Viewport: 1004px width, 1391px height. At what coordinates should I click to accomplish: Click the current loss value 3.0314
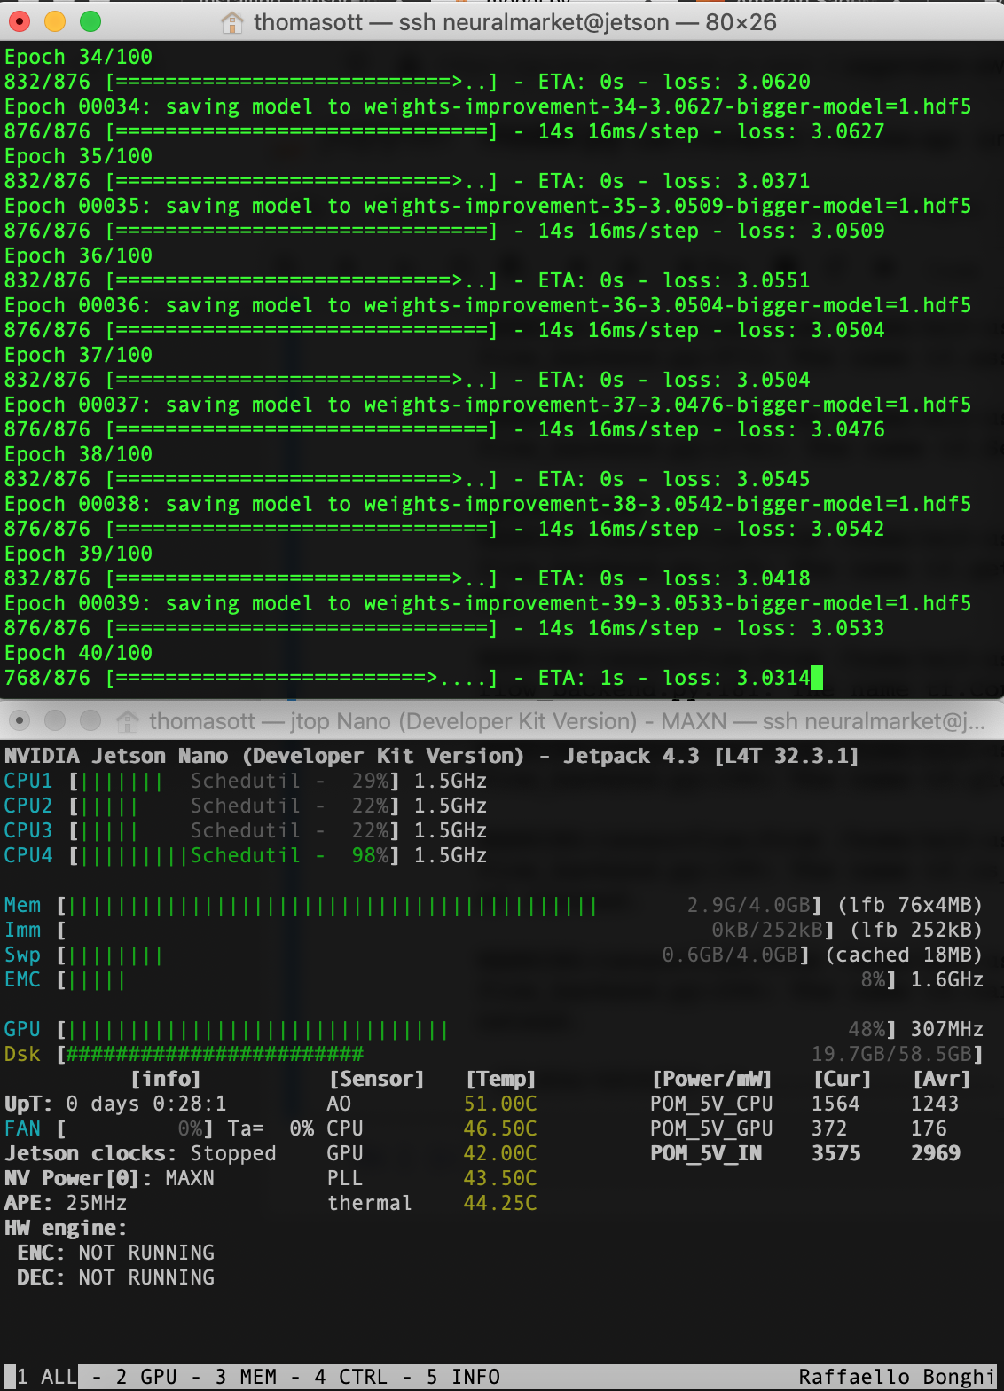(x=773, y=678)
